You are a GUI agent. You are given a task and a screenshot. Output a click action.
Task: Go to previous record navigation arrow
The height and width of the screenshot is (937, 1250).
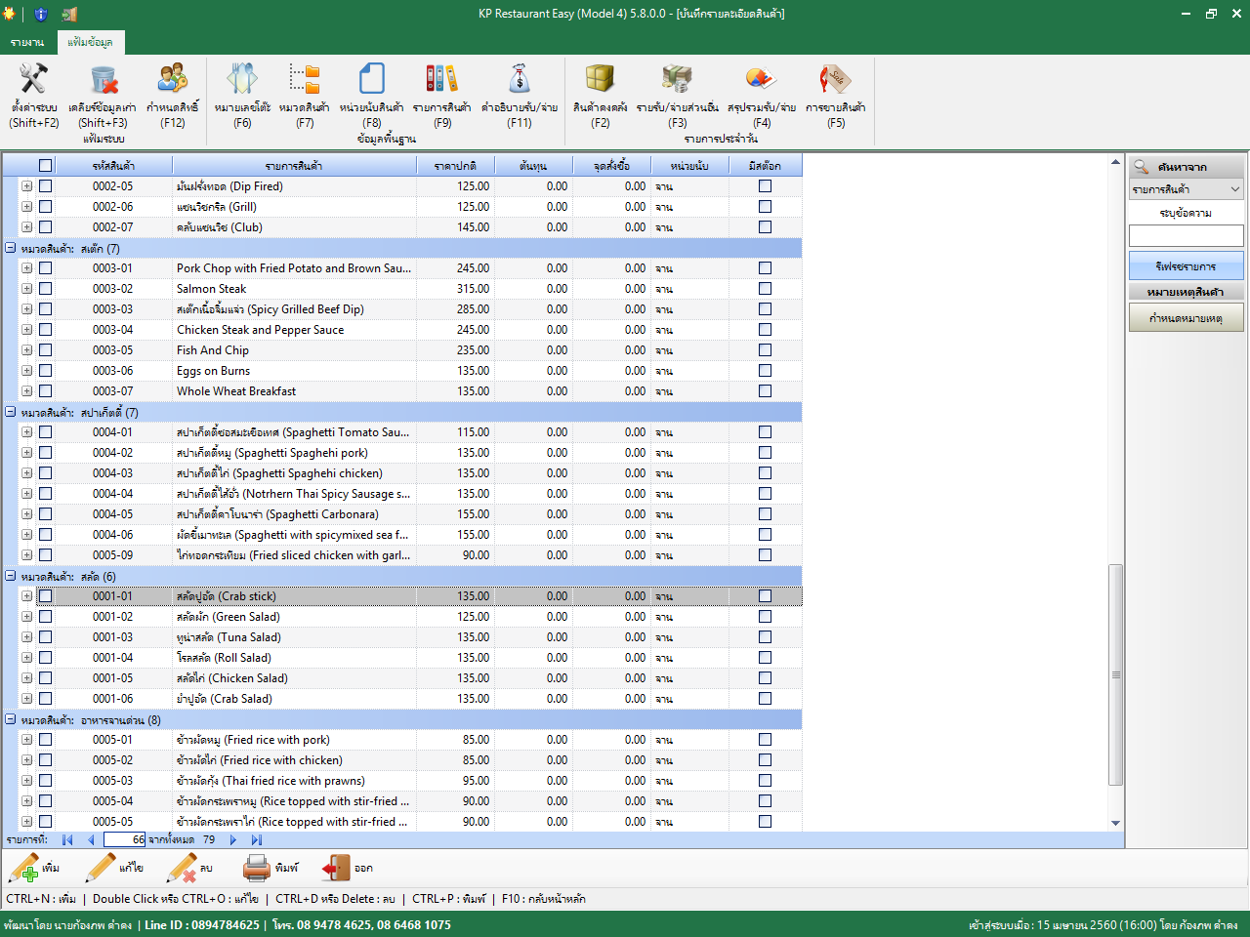tap(91, 839)
